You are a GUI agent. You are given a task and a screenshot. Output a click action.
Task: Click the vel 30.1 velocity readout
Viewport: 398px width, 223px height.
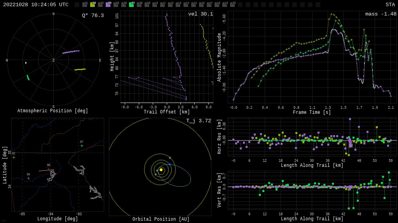click(x=200, y=14)
